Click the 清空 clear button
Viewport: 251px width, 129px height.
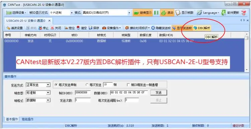click(x=82, y=28)
